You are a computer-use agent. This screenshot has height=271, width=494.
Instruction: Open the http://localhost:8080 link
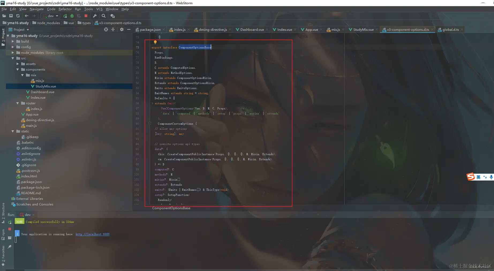[92, 234]
